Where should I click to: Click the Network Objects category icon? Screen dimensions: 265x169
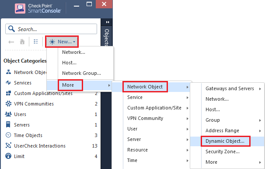[x=8, y=72]
